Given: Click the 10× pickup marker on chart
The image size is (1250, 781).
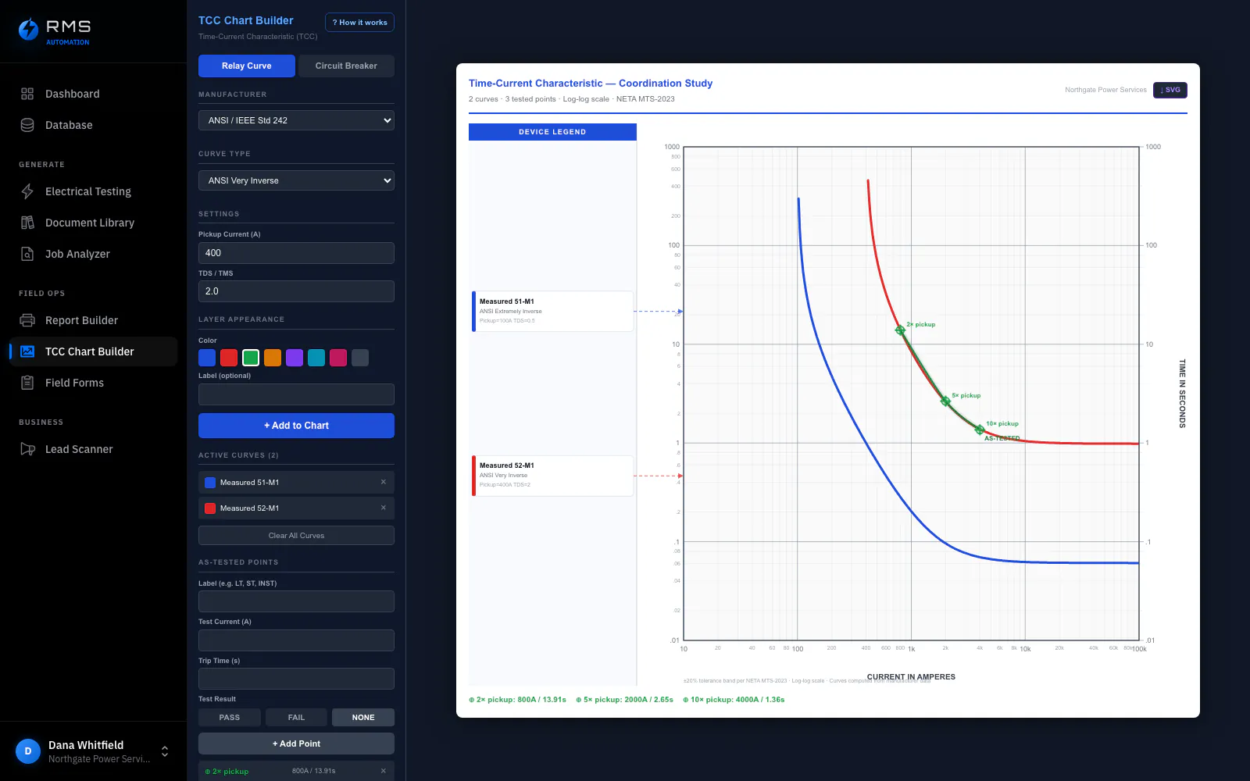Looking at the screenshot, I should [980, 430].
